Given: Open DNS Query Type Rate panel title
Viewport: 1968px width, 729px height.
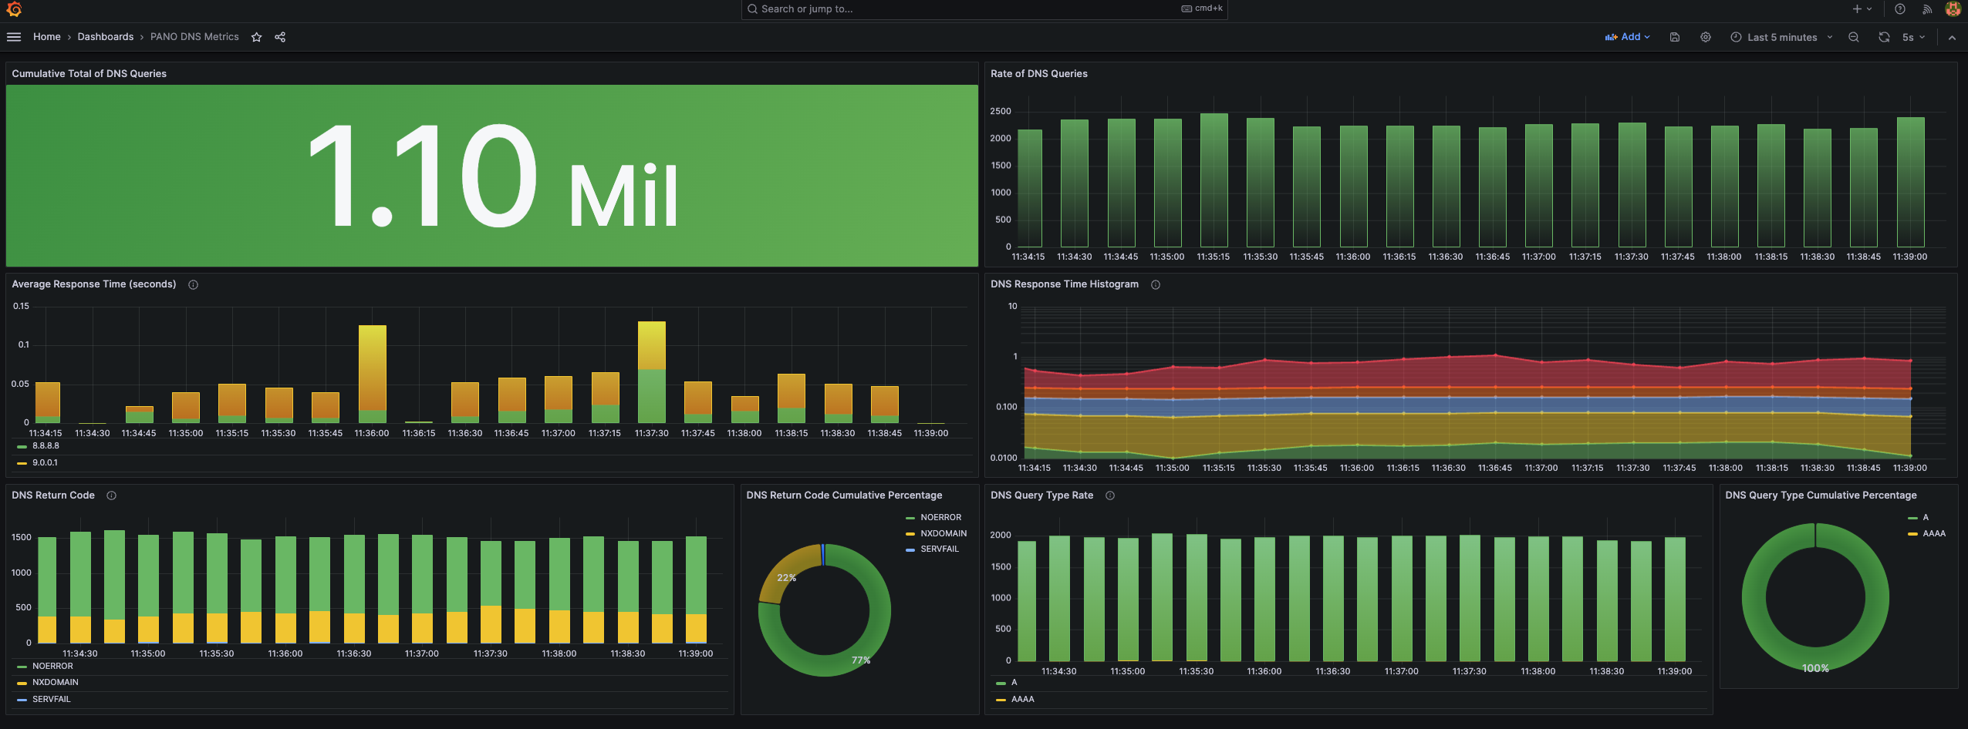Looking at the screenshot, I should (1042, 496).
